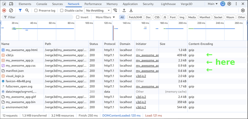Sort by the Size column header
This screenshot has width=248, height=119.
pos(173,44)
